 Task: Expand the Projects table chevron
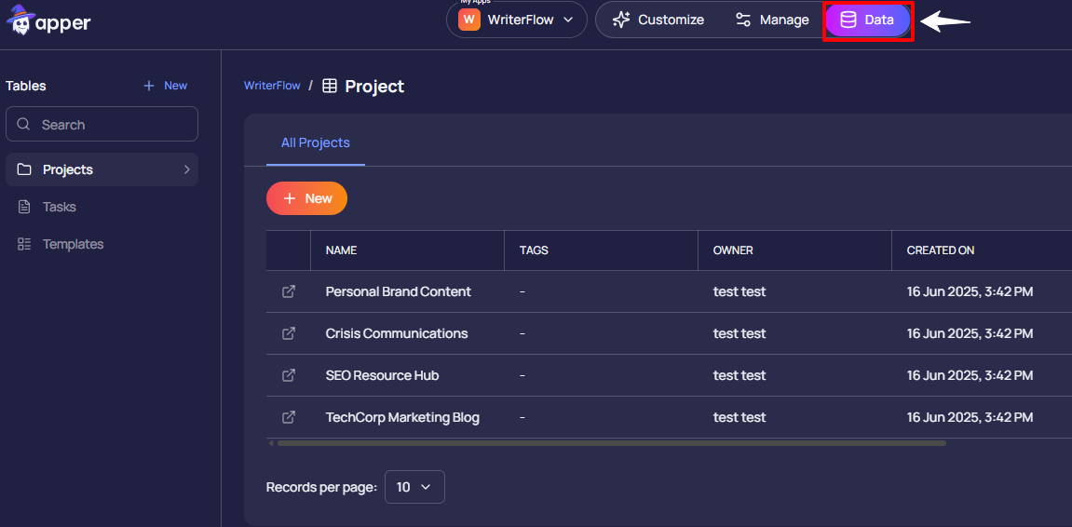[x=186, y=169]
